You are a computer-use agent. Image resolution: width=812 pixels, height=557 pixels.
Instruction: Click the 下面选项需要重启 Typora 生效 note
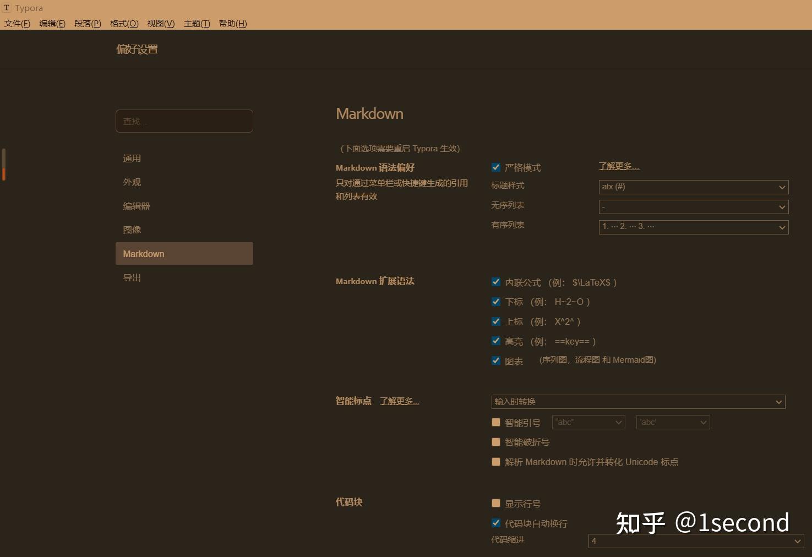(x=400, y=149)
